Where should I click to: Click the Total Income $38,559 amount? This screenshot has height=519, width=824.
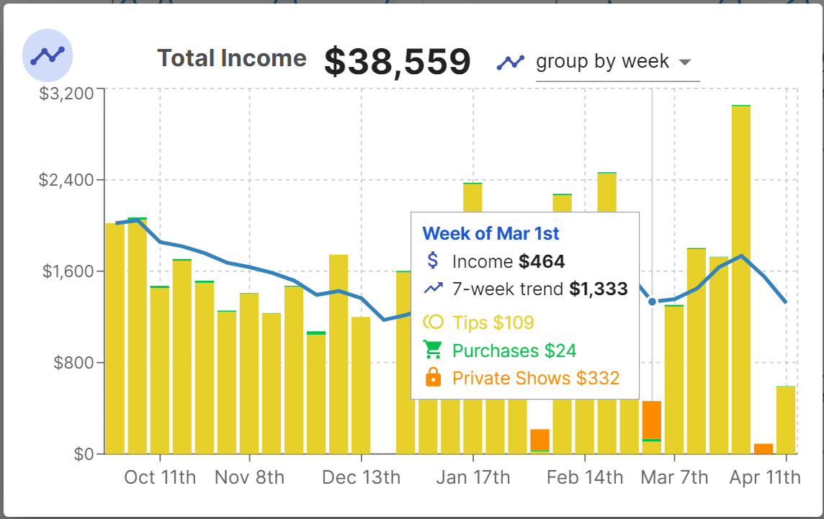(x=397, y=61)
